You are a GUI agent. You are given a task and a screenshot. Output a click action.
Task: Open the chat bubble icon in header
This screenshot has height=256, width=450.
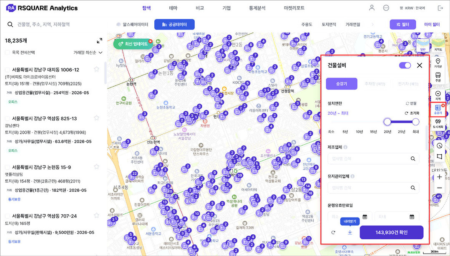tap(386, 8)
